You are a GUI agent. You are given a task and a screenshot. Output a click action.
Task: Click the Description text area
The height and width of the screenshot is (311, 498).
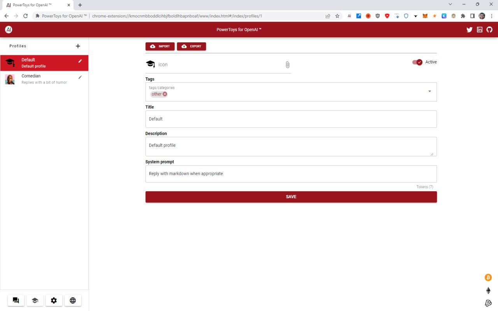tap(291, 147)
